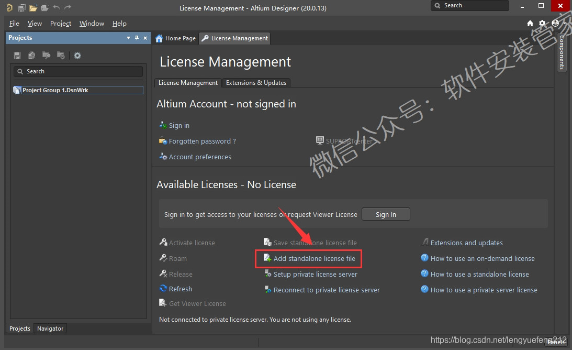Click the Account preferences icon
The height and width of the screenshot is (350, 572).
[x=163, y=156]
